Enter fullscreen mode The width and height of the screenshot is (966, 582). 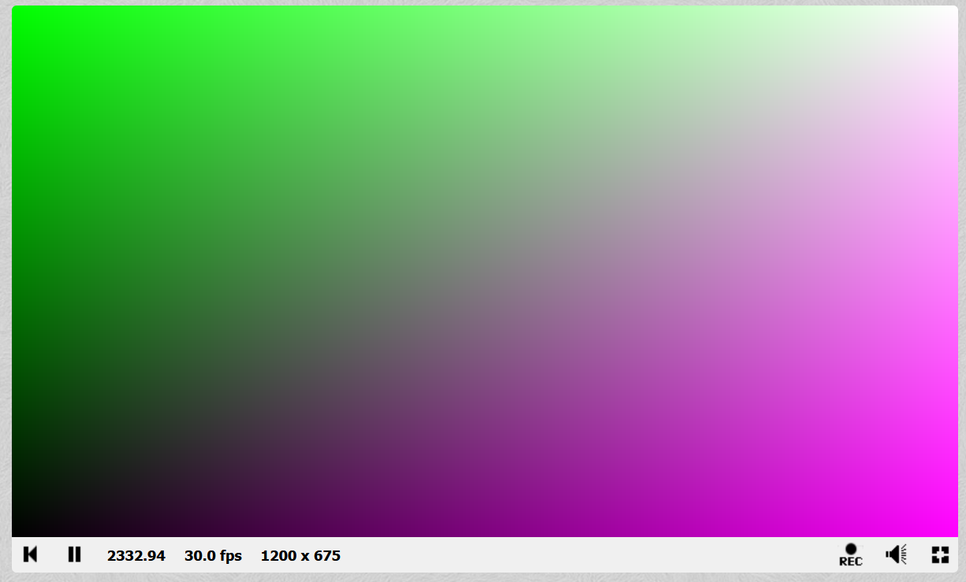tap(939, 554)
